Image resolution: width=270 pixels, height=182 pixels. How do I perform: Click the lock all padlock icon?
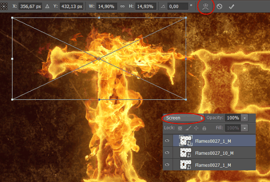point(204,128)
